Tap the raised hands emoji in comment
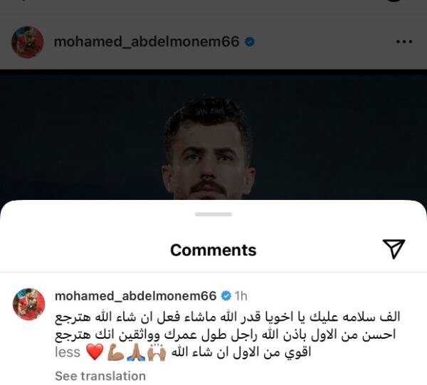 [x=157, y=352]
